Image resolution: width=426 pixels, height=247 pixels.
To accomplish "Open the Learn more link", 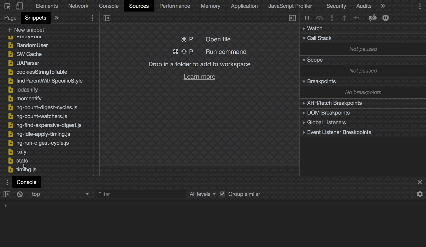I will [199, 77].
